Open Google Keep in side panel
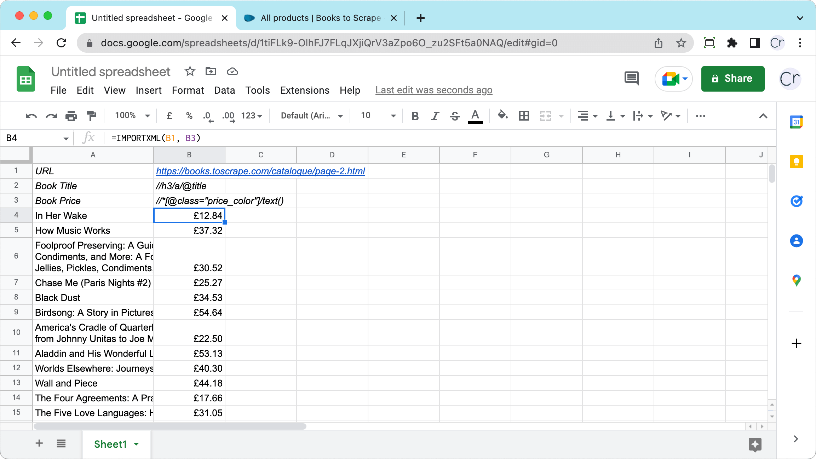This screenshot has height=459, width=816. 796,162
